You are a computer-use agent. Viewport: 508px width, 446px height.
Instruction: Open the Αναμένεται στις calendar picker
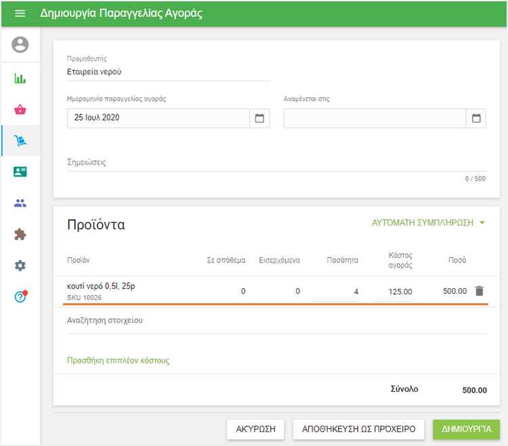click(476, 118)
